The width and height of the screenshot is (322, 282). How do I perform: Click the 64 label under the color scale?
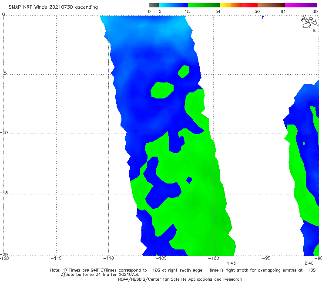pyautogui.click(x=283, y=11)
